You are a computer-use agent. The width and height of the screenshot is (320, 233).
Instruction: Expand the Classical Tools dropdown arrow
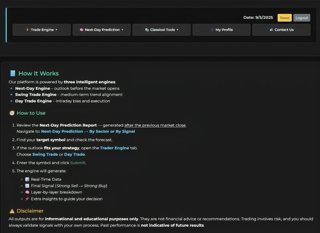coord(178,30)
